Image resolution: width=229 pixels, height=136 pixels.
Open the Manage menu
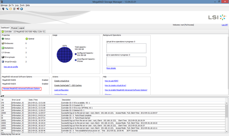point(4,5)
